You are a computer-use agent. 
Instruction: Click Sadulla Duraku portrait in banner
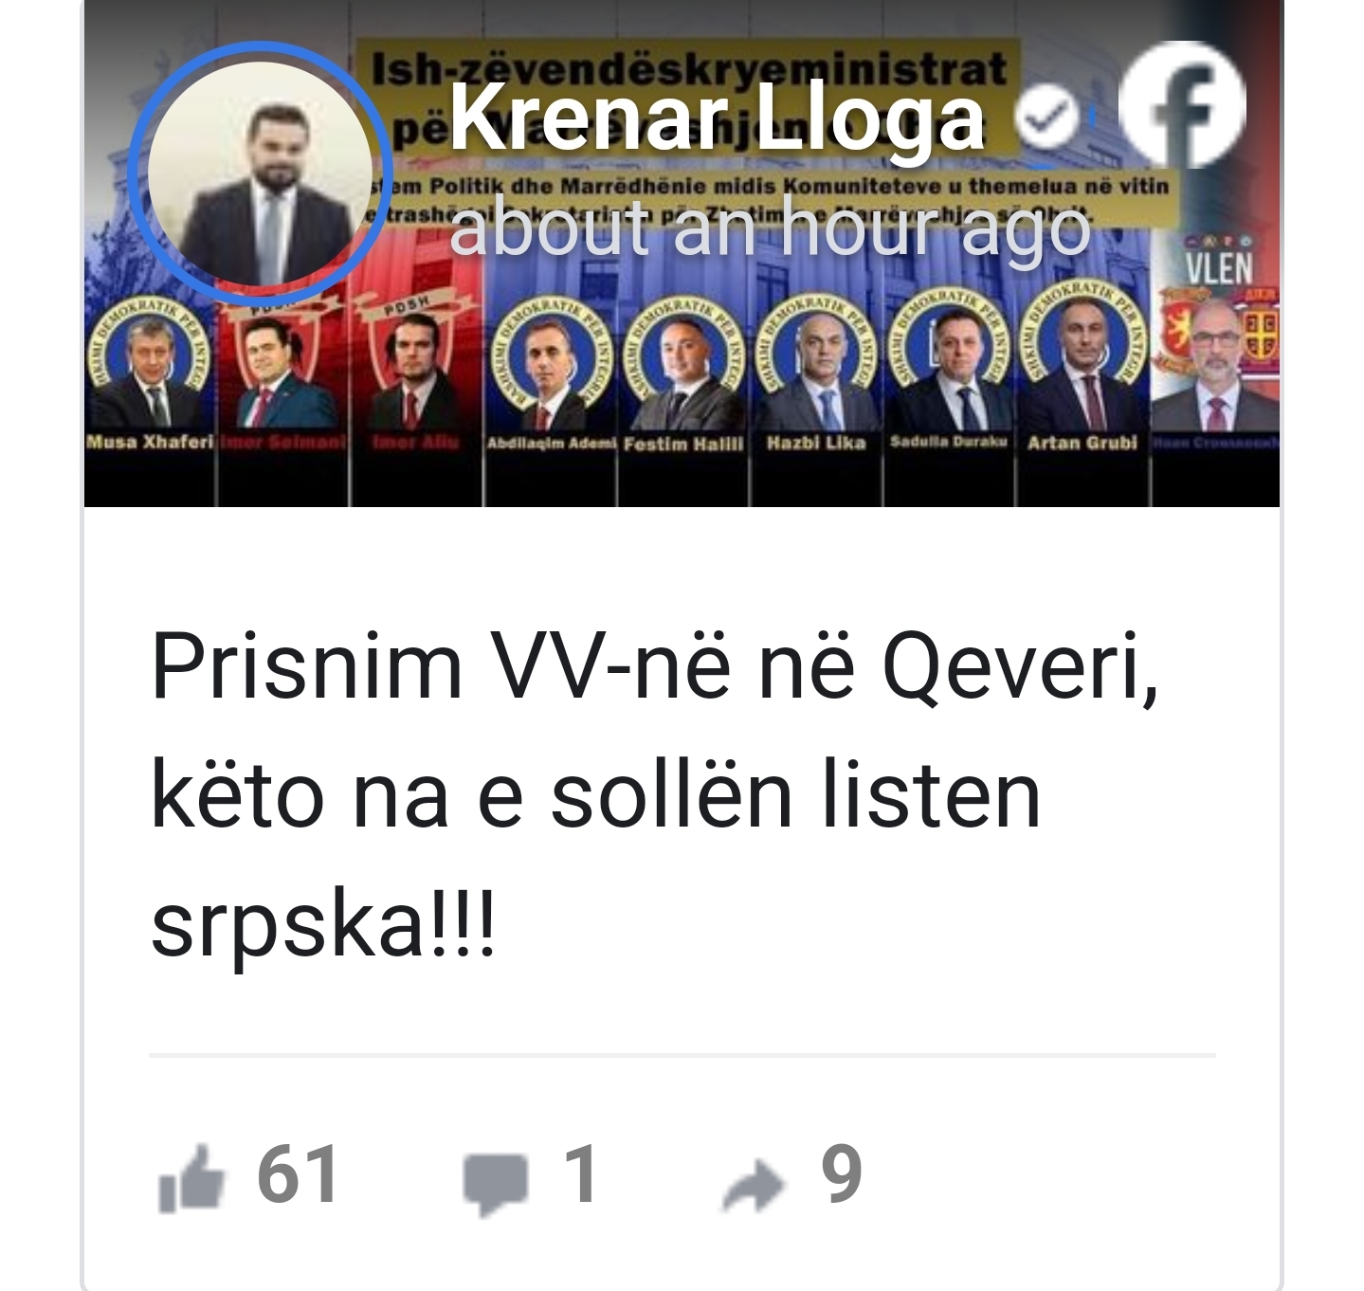[949, 365]
